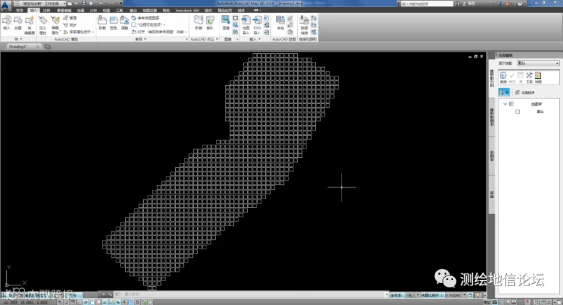Screen dimensions: 563x305
Task: Collapse the Map Base (地图库) tree node
Action: (505, 104)
